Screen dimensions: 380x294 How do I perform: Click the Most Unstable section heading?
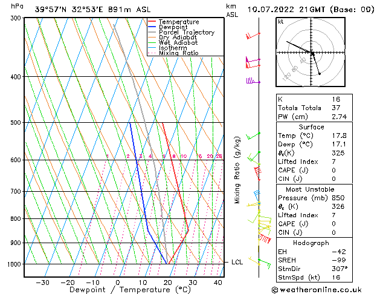tap(310, 189)
